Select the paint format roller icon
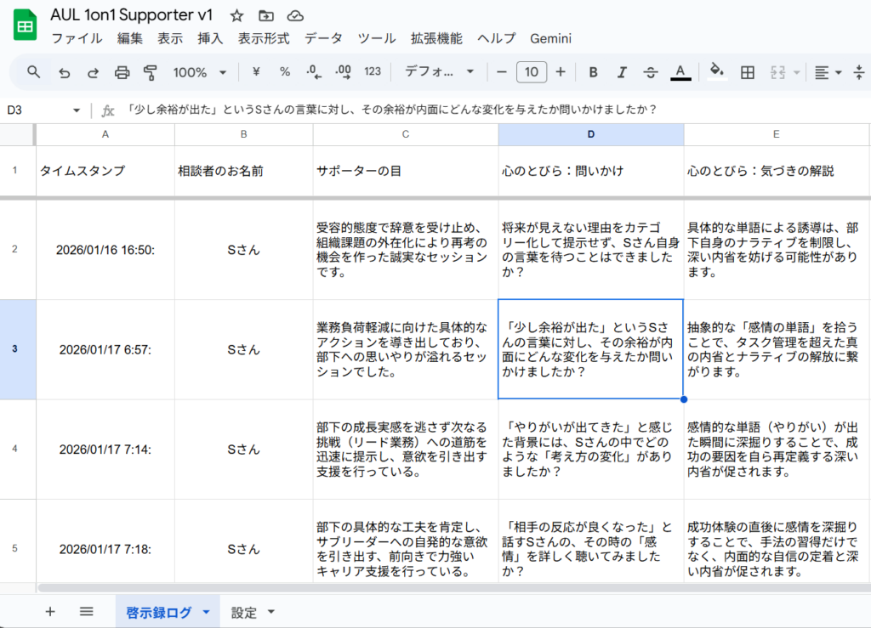The image size is (871, 628). tap(151, 72)
